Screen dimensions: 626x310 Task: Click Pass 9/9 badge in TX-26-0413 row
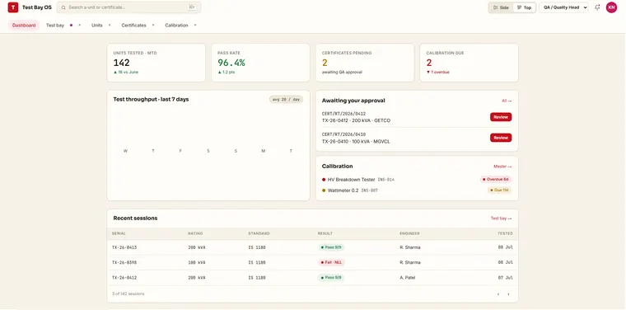coord(331,247)
